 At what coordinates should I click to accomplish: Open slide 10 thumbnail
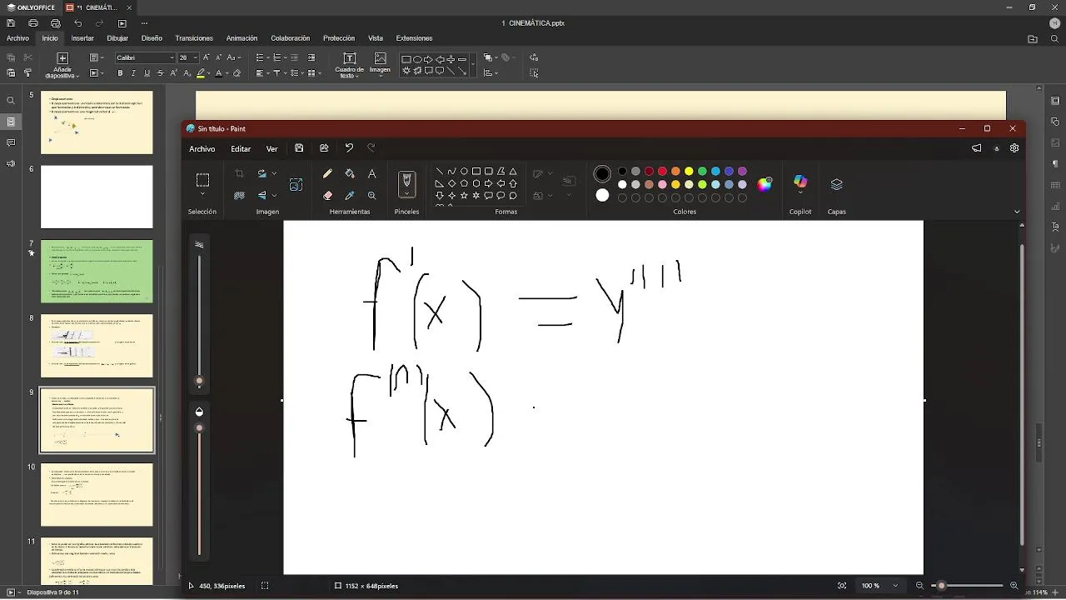[97, 495]
